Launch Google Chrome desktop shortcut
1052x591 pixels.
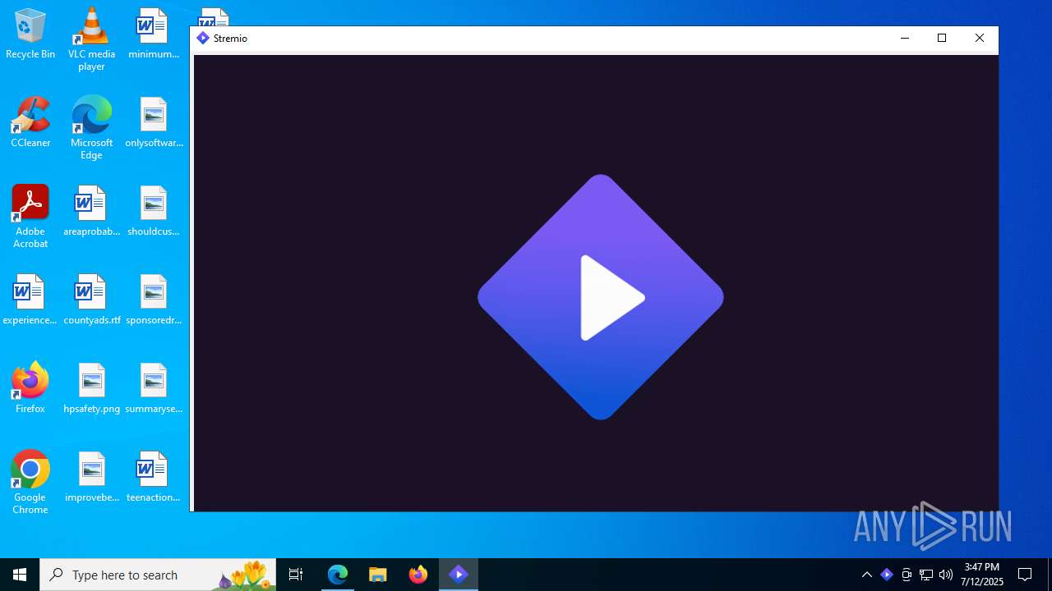click(x=30, y=483)
